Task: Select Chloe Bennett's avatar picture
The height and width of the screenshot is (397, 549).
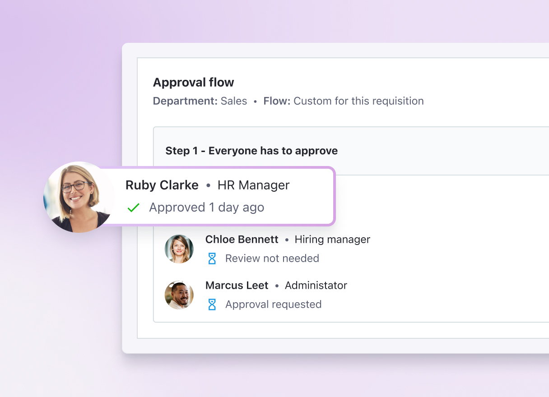Action: (x=179, y=249)
